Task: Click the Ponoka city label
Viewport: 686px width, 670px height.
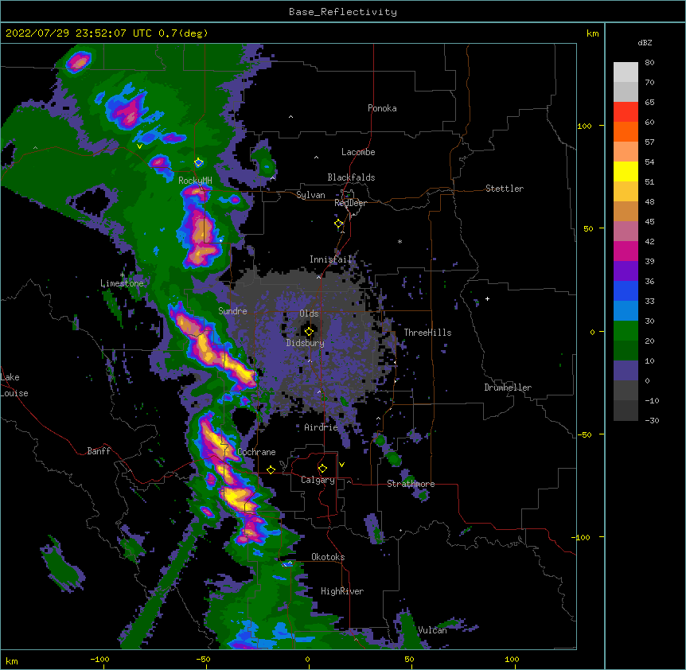Action: tap(382, 108)
